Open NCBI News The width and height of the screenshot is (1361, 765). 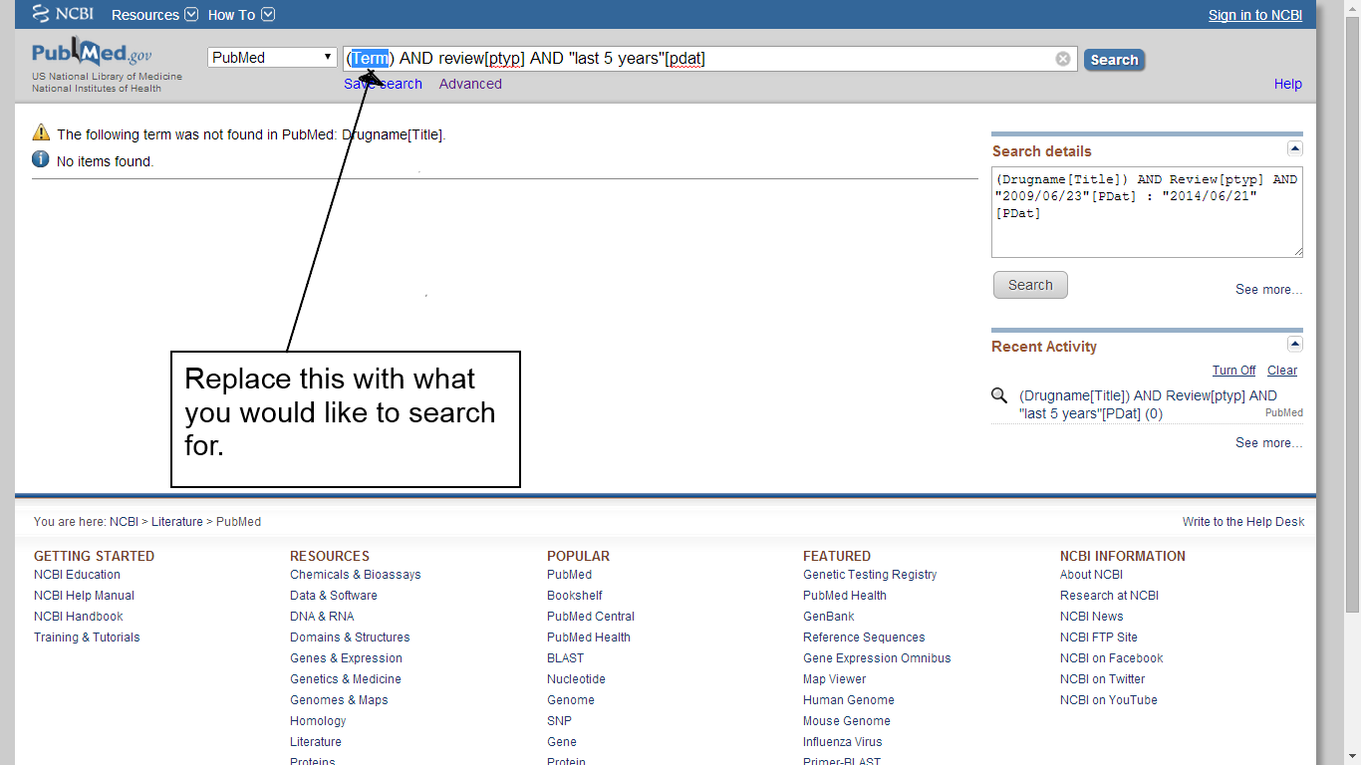(1092, 617)
